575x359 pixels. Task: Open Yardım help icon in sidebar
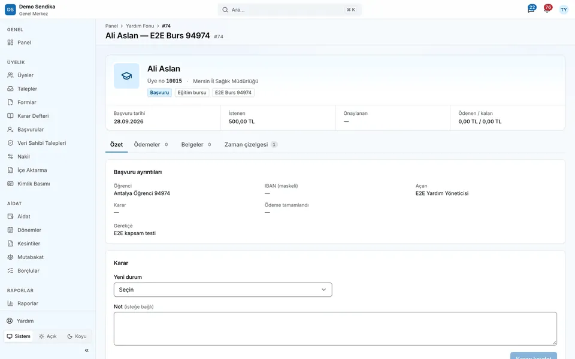(x=10, y=321)
